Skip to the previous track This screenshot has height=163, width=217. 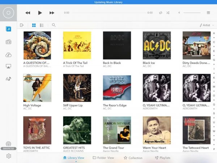(28, 13)
